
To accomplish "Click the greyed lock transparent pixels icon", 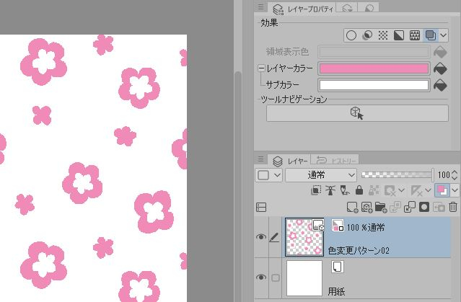I will (374, 190).
